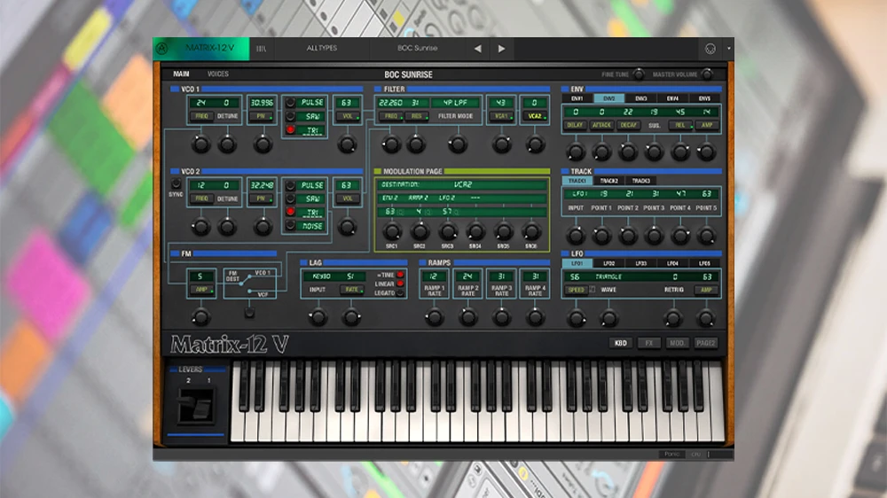
Task: Switch to the VOICES tab
Action: [x=218, y=74]
